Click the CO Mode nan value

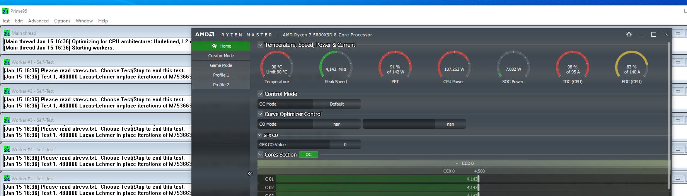337,124
